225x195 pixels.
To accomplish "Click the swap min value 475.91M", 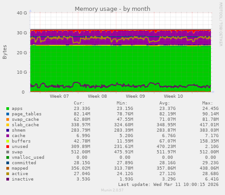I will pyautogui.click(x=124, y=152).
